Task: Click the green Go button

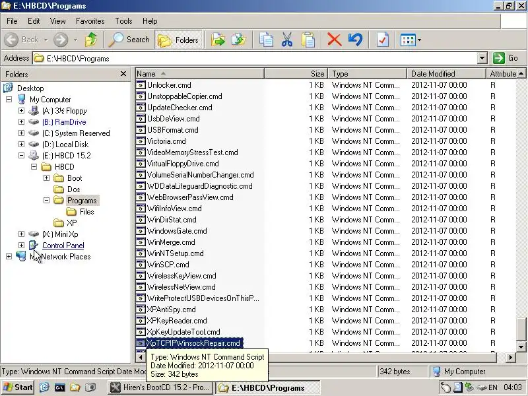Action: tap(506, 58)
